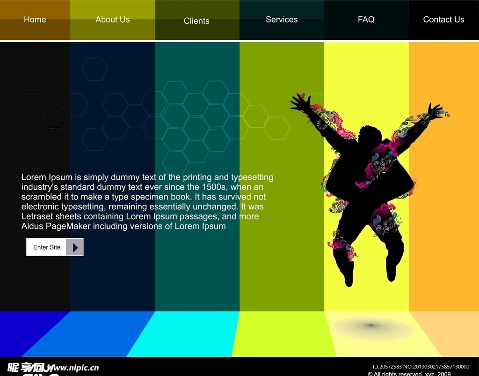The image size is (479, 376).
Task: Click the Lorem Ipsum paragraph text
Action: click(x=147, y=202)
